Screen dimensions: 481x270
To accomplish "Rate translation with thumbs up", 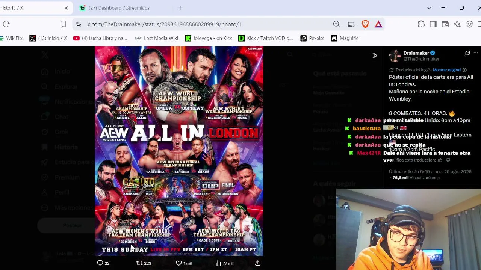I will coord(440,160).
